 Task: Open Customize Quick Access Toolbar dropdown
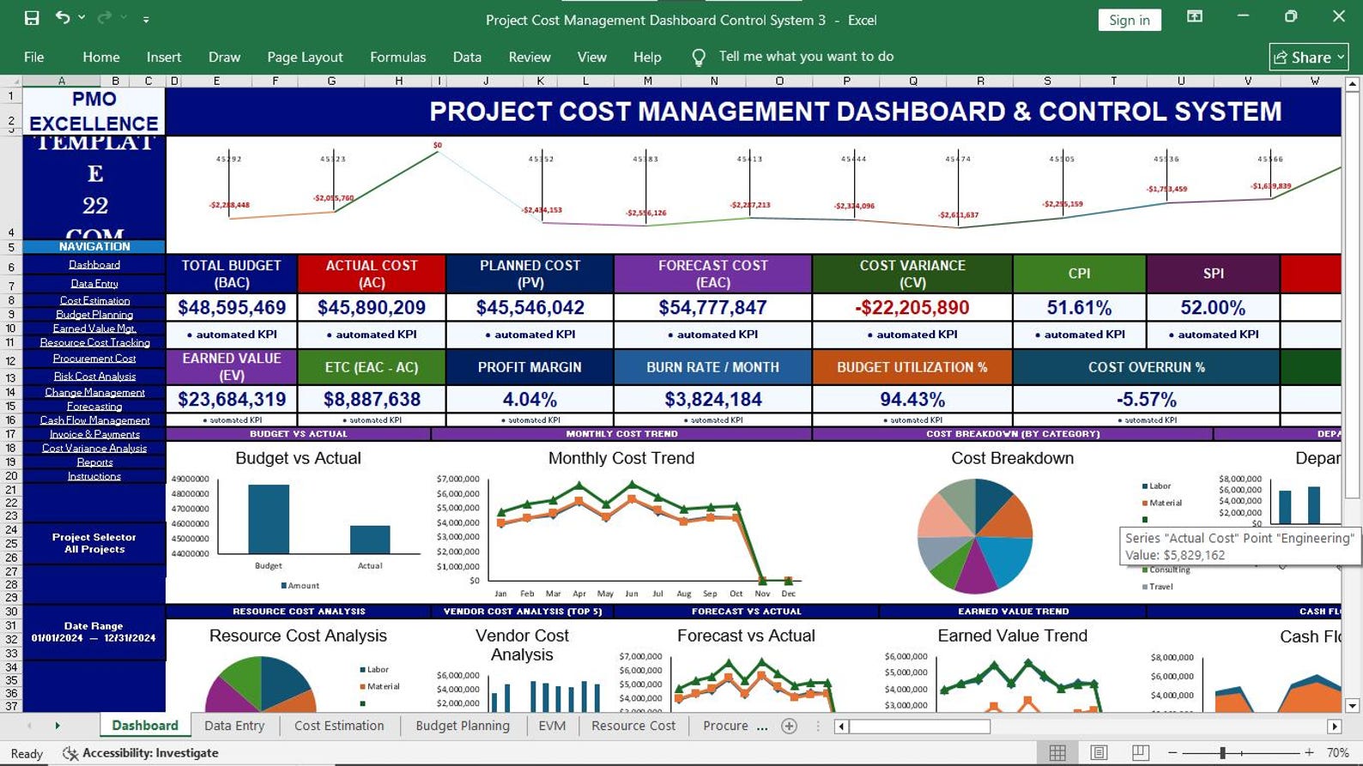[x=146, y=19]
